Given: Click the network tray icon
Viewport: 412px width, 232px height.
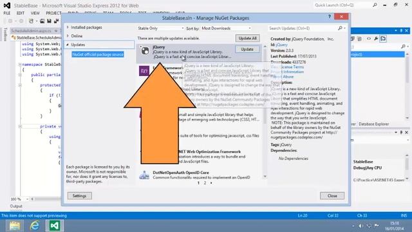Looking at the screenshot, I should tap(369, 226).
